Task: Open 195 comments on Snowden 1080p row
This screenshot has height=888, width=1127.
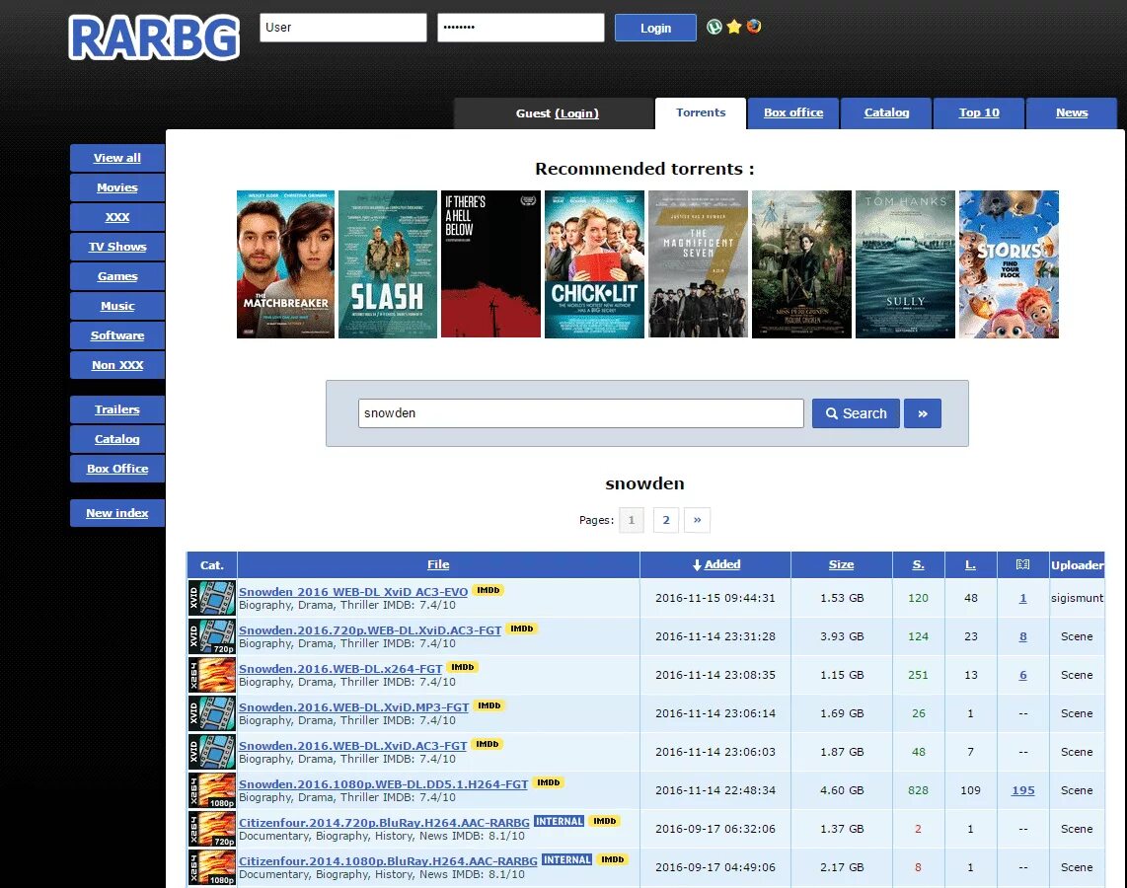Action: click(x=1022, y=790)
